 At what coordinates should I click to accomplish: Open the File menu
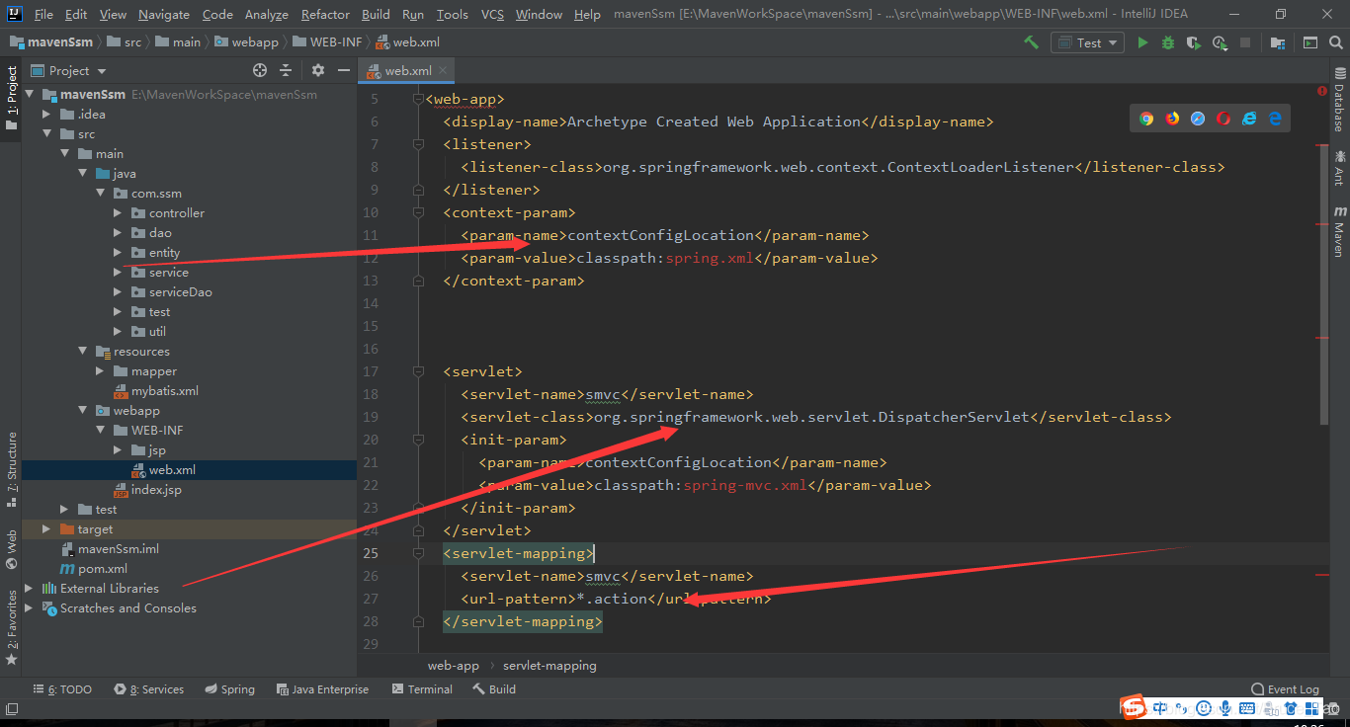click(43, 14)
